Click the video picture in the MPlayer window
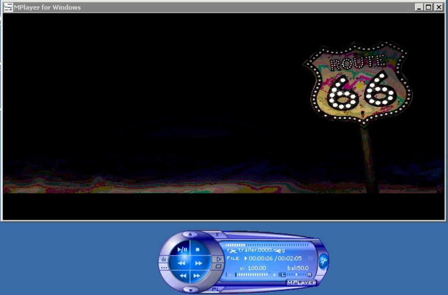 (224, 117)
